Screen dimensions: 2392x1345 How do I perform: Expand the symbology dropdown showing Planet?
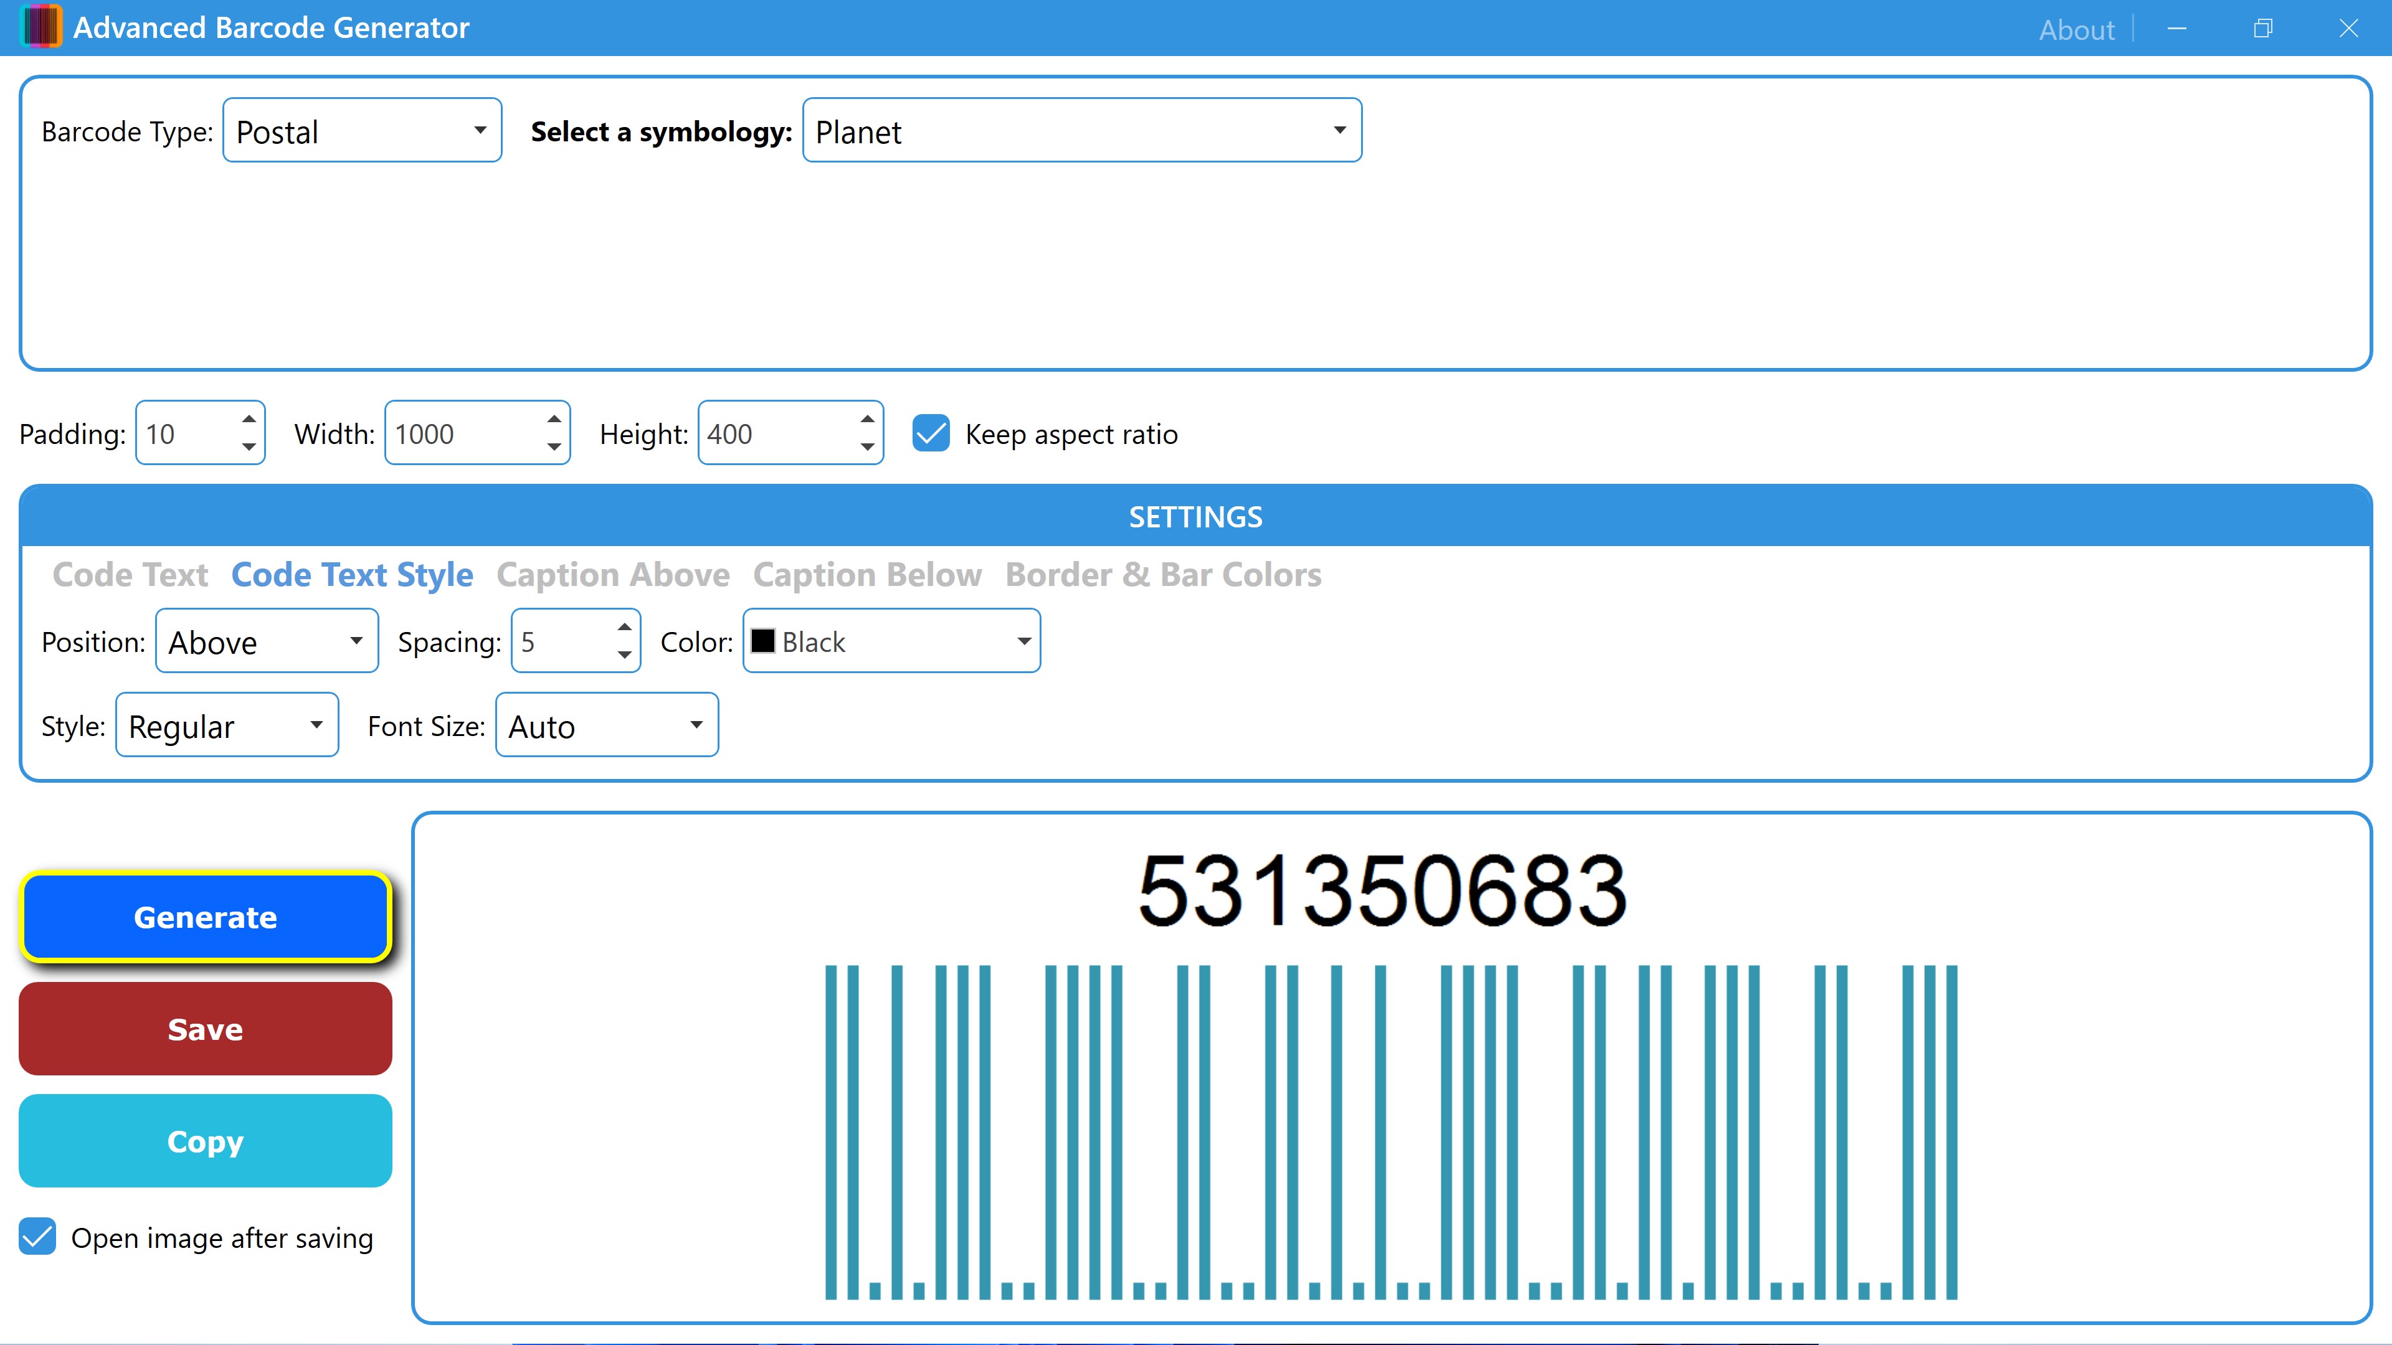tap(1082, 131)
